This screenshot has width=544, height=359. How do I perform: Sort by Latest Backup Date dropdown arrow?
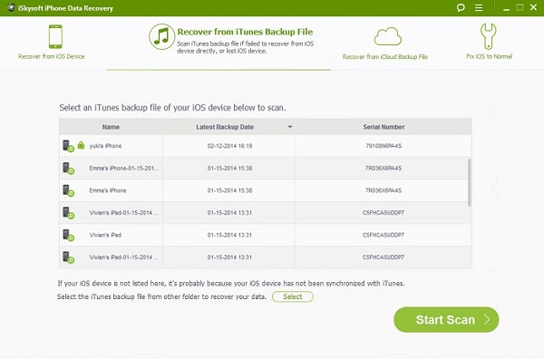[290, 127]
